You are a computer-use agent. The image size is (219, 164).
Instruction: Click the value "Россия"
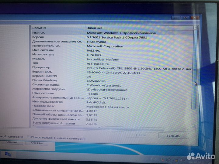[x=92, y=94]
